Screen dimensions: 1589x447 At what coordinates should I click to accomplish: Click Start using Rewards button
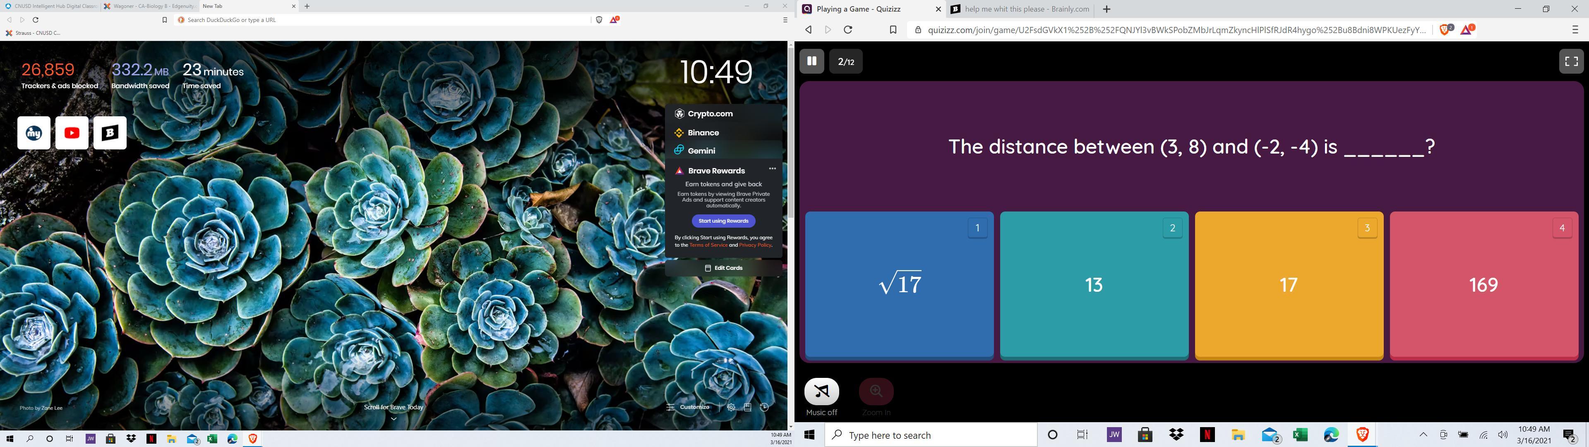coord(724,221)
